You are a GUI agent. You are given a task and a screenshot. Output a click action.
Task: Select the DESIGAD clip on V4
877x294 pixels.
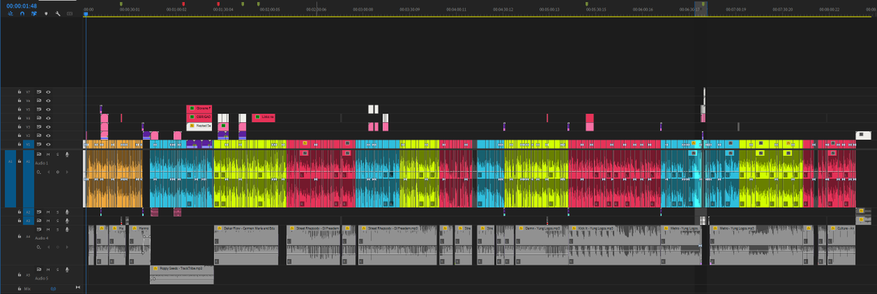(199, 117)
